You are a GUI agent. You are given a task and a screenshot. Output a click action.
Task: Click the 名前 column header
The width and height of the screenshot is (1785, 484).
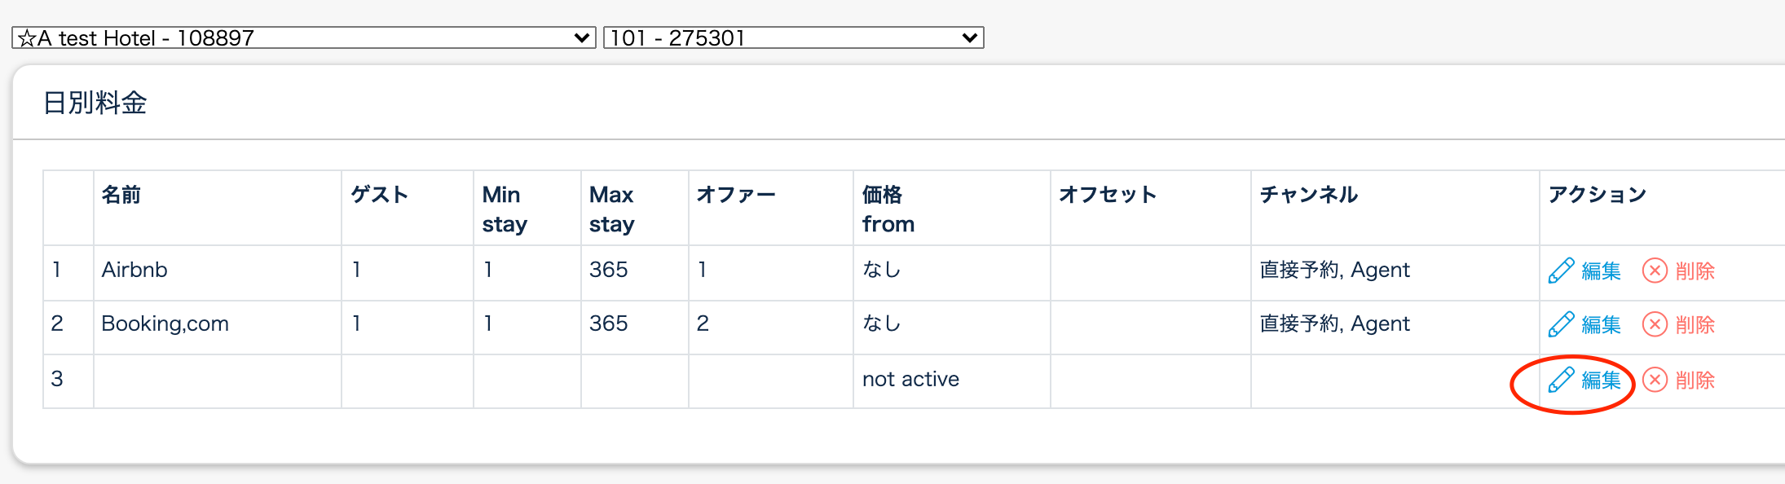click(121, 195)
